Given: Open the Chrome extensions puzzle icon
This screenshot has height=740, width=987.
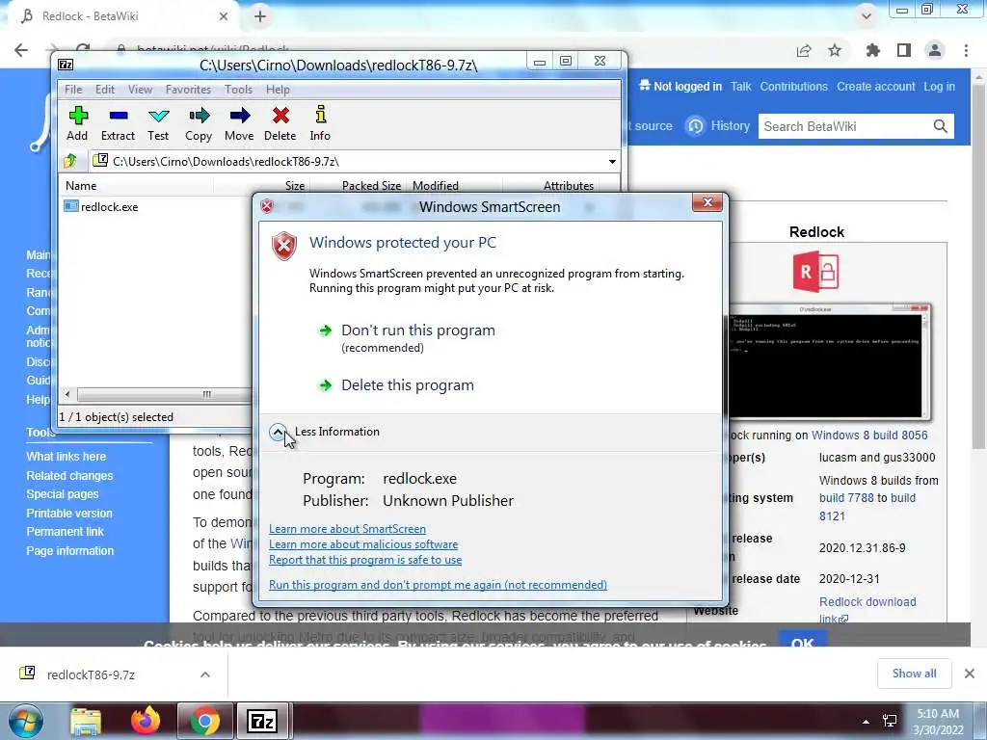Looking at the screenshot, I should [x=872, y=50].
